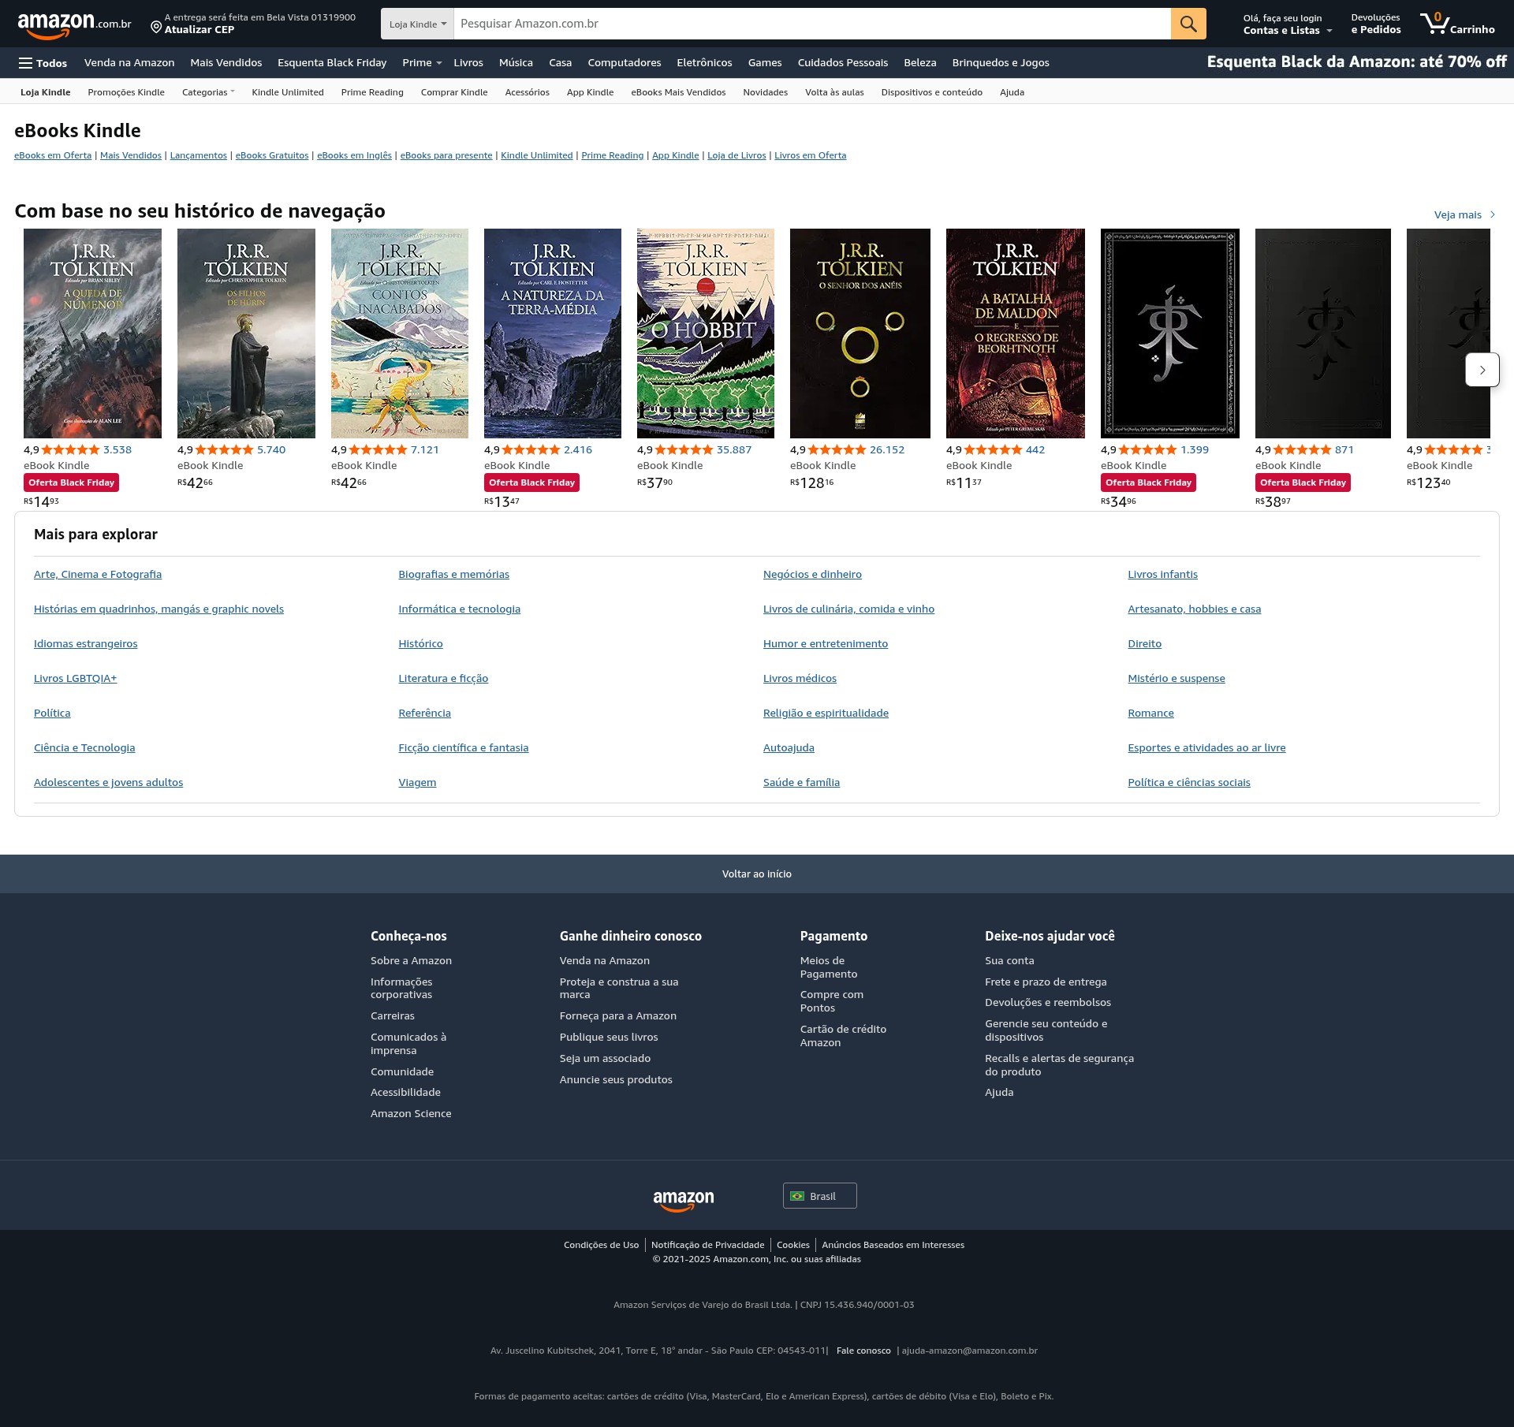
Task: Open Negócios e dinheiro category
Action: (812, 574)
